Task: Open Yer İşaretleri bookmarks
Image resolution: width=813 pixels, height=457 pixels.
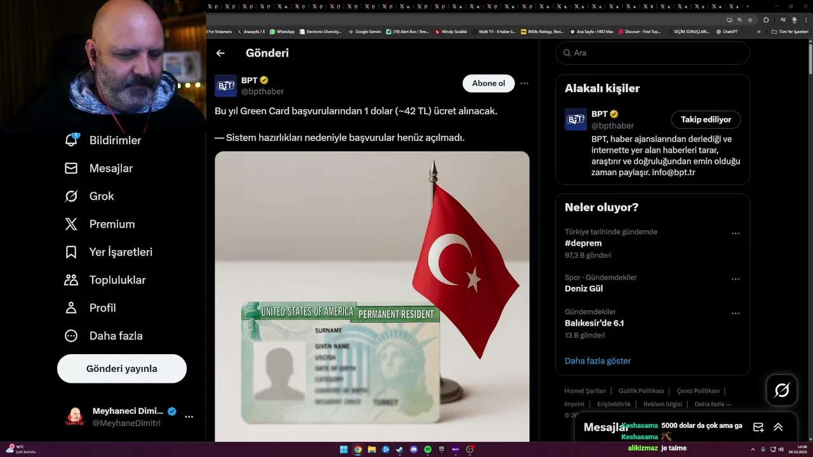Action: 109,252
